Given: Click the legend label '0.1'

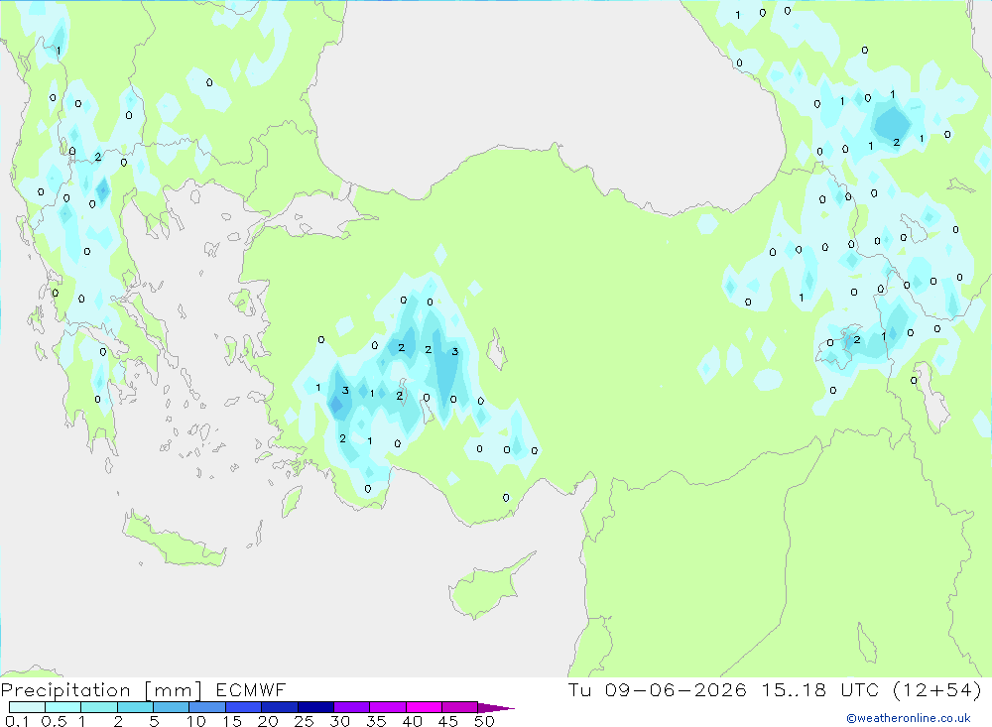Looking at the screenshot, I should (x=17, y=721).
